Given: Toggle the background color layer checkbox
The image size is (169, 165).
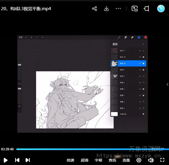Looking at the screenshot, I should (144, 114).
